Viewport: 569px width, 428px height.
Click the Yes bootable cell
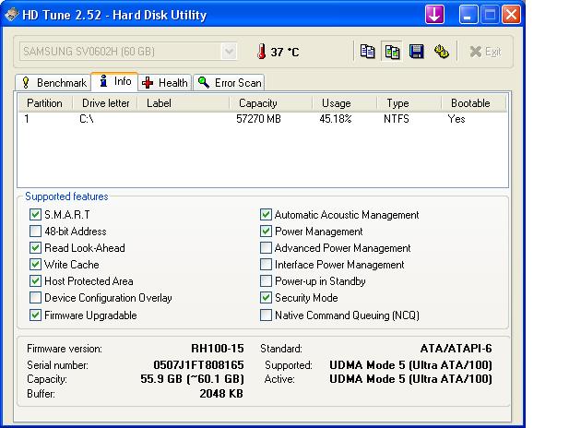(x=456, y=119)
